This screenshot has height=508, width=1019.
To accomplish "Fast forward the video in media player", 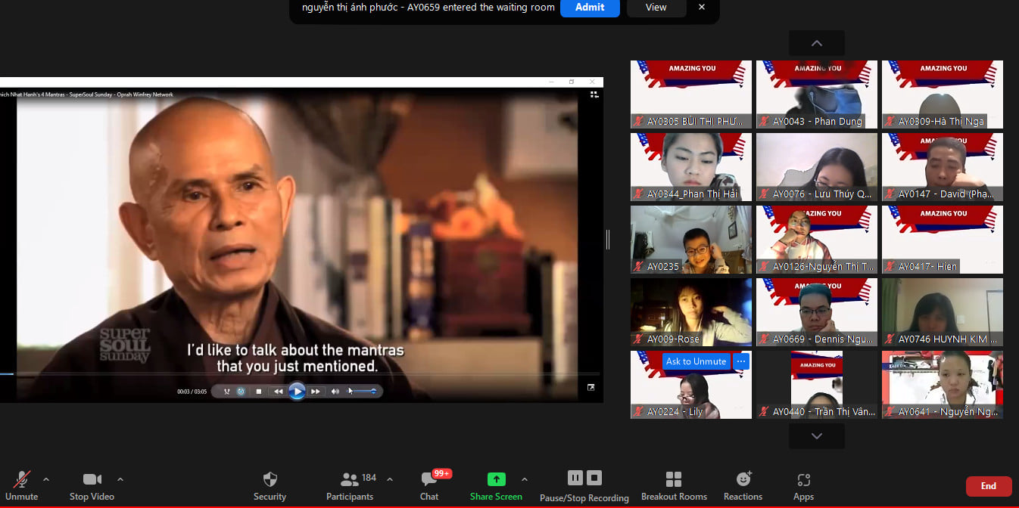I will (315, 392).
